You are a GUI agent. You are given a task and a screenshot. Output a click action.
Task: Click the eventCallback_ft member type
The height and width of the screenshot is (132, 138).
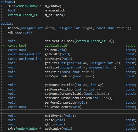click(23, 15)
